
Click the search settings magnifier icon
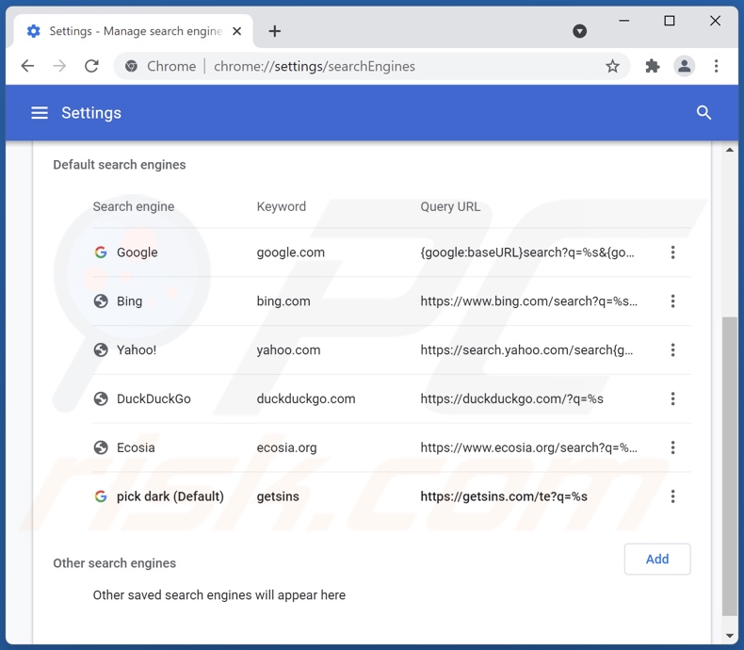tap(704, 113)
